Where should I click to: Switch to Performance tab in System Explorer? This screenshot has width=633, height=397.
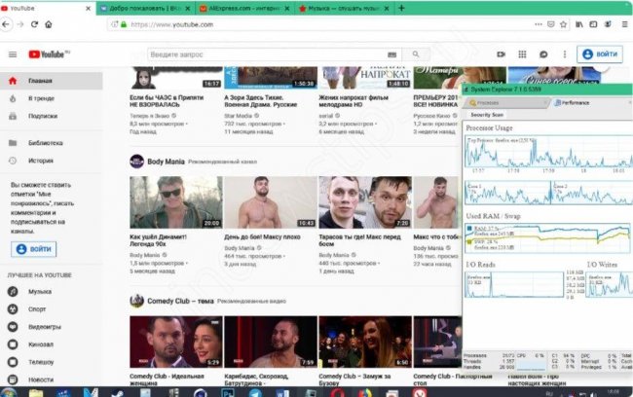[575, 102]
